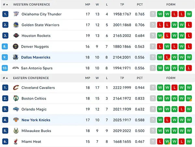
Task: Open San Antonio Spurs team page
Action: 37,68
